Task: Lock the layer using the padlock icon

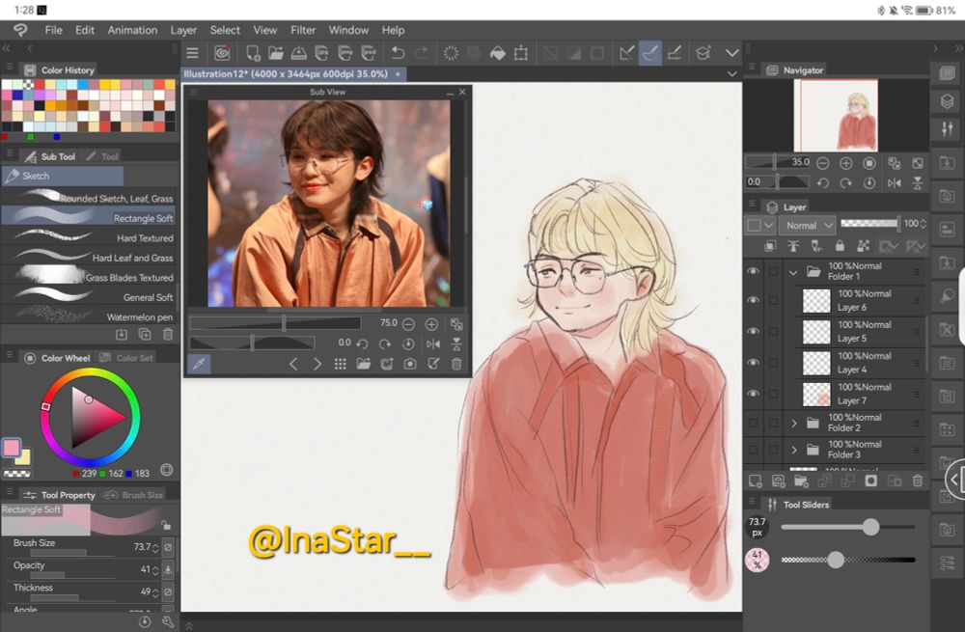Action: click(839, 246)
